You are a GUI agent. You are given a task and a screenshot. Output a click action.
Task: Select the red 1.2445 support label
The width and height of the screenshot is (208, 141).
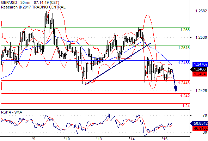pos(184,83)
